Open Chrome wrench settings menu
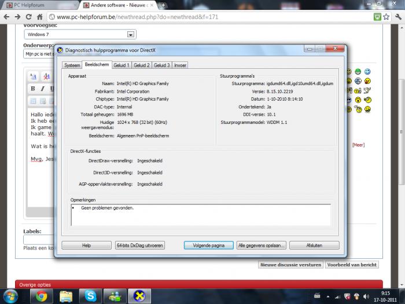The image size is (405, 304). pyautogui.click(x=398, y=17)
